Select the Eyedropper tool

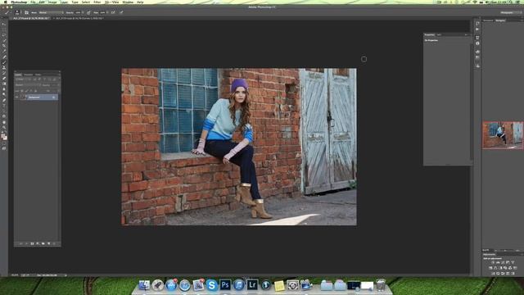click(x=4, y=52)
